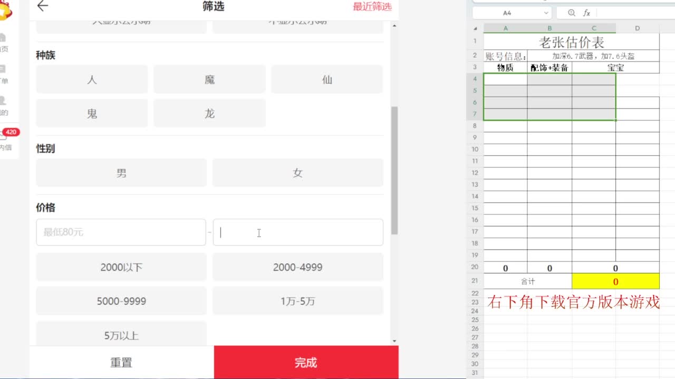Click 重置 to reset filters
This screenshot has height=379, width=675.
coord(121,362)
